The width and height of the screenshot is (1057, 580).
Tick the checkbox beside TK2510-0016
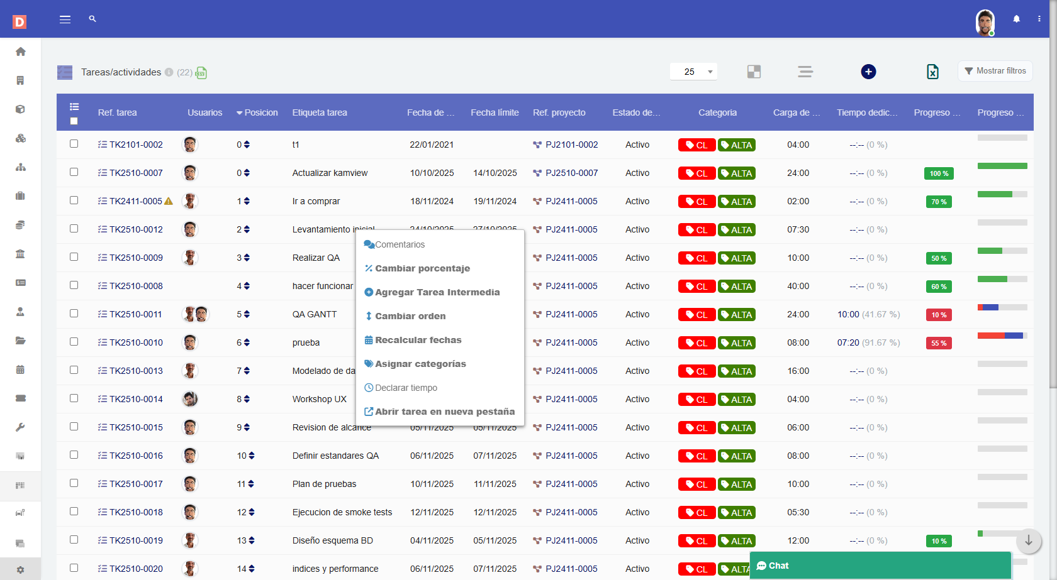coord(74,456)
